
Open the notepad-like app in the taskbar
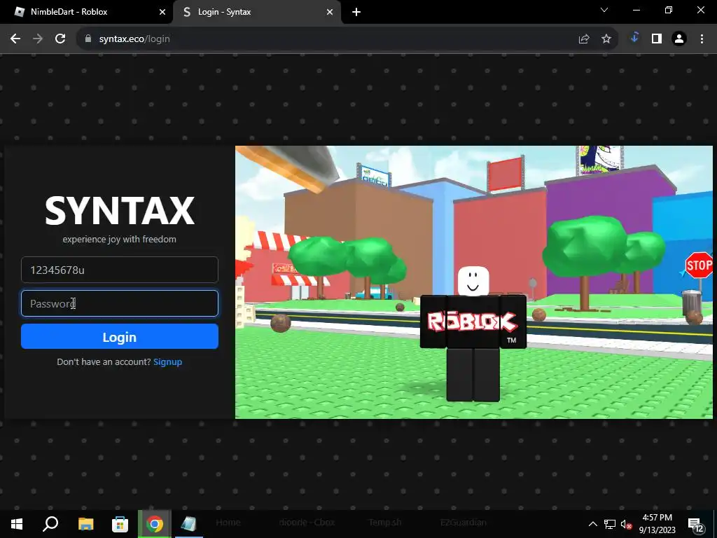coord(189,524)
